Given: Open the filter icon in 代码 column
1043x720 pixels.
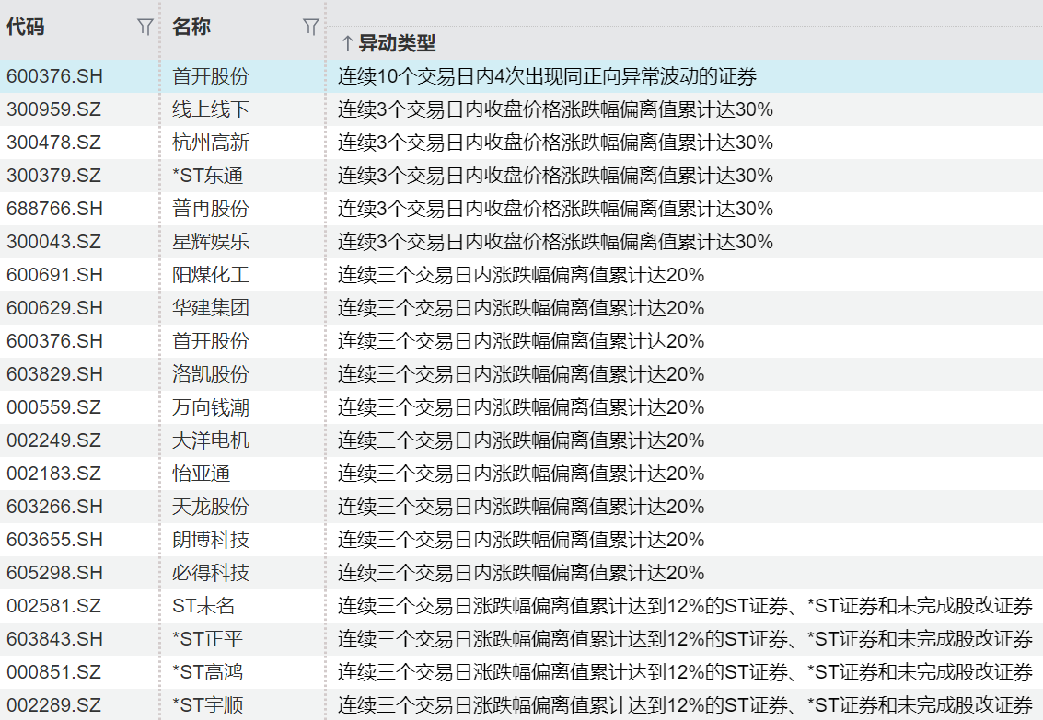Looking at the screenshot, I should point(145,28).
